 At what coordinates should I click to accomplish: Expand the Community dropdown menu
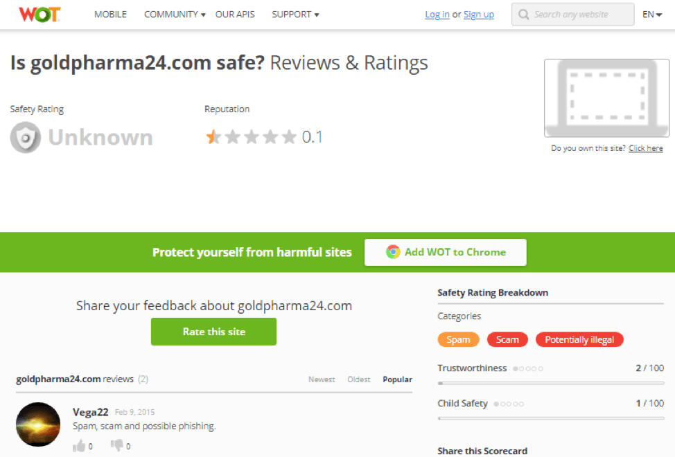point(175,15)
